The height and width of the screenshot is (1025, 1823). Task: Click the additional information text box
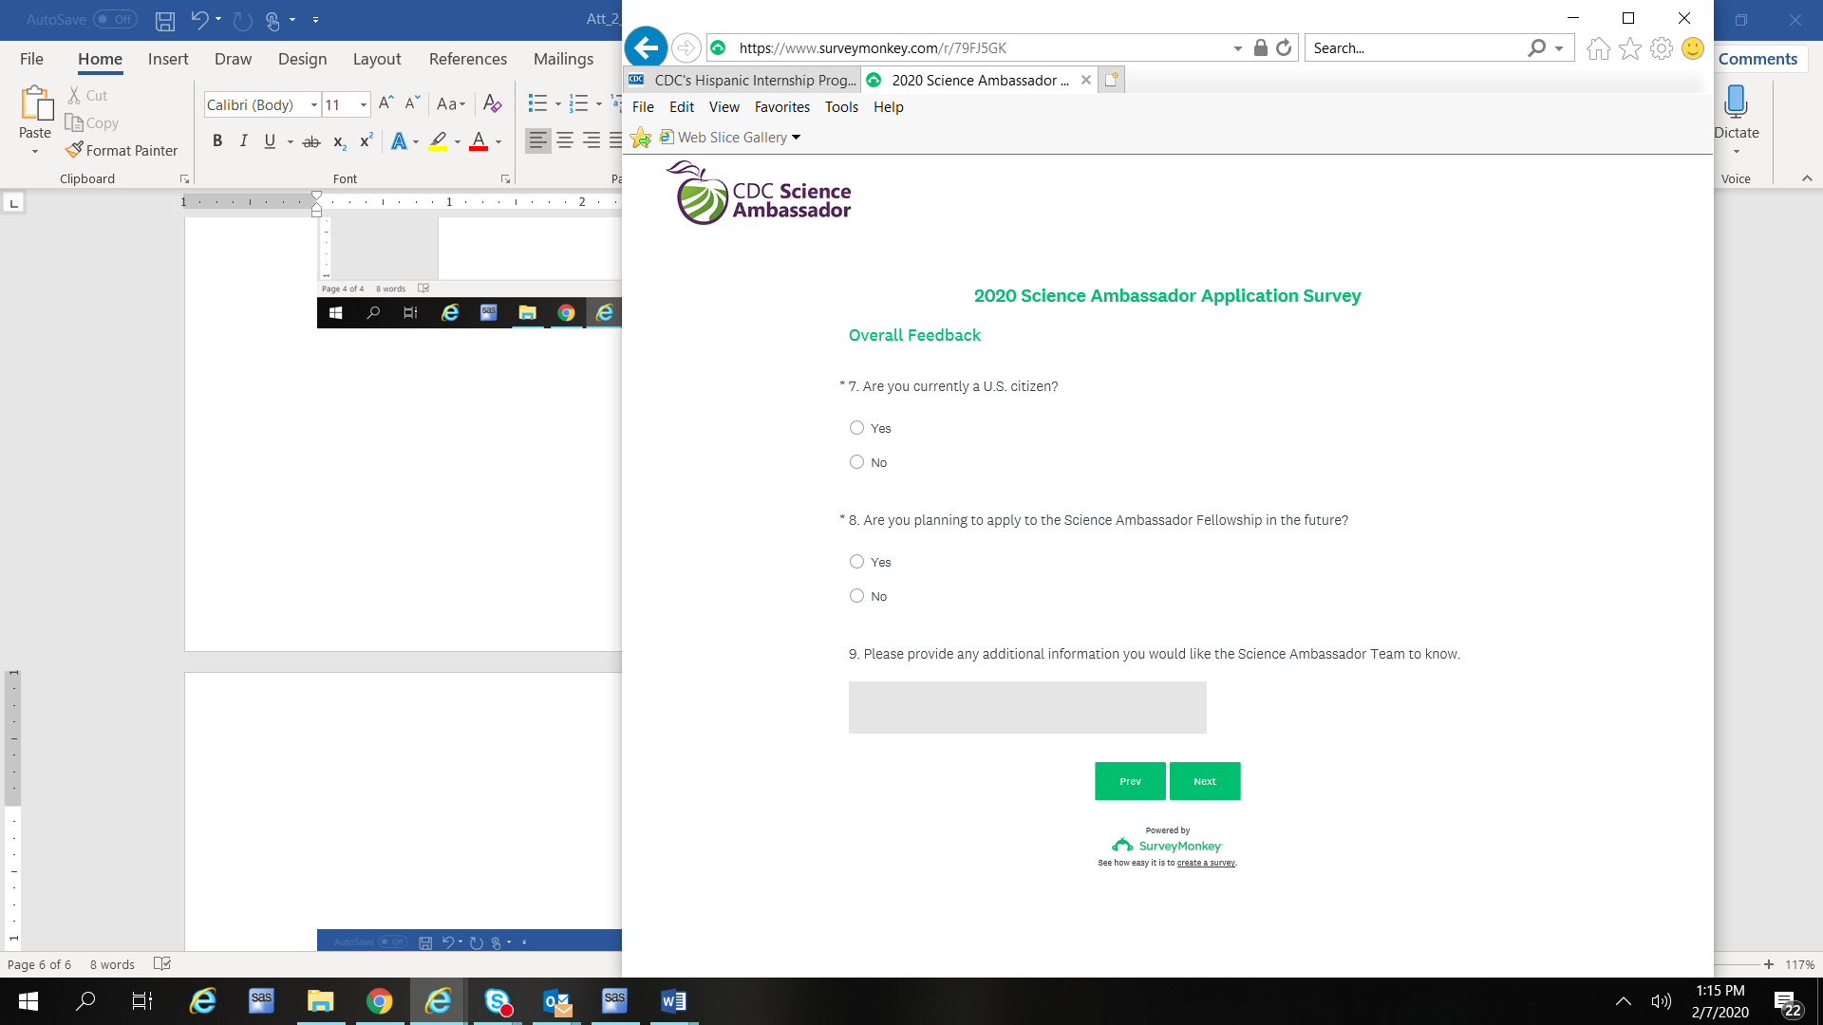tap(1026, 707)
